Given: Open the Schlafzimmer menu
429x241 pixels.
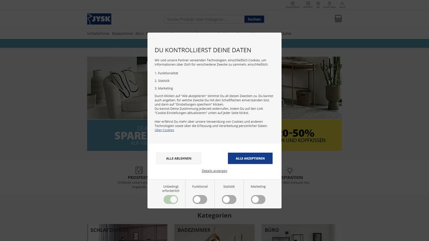Looking at the screenshot, I should pos(98,33).
